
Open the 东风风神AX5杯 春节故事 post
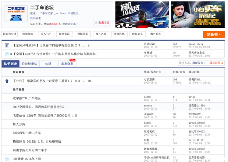point(43,45)
